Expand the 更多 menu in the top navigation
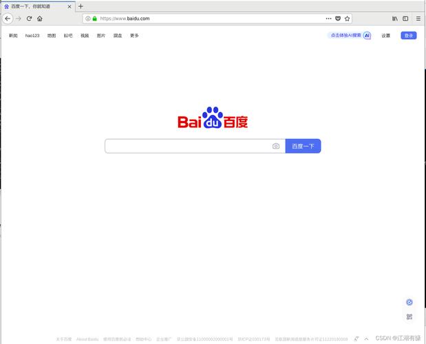426x344 pixels. [134, 36]
